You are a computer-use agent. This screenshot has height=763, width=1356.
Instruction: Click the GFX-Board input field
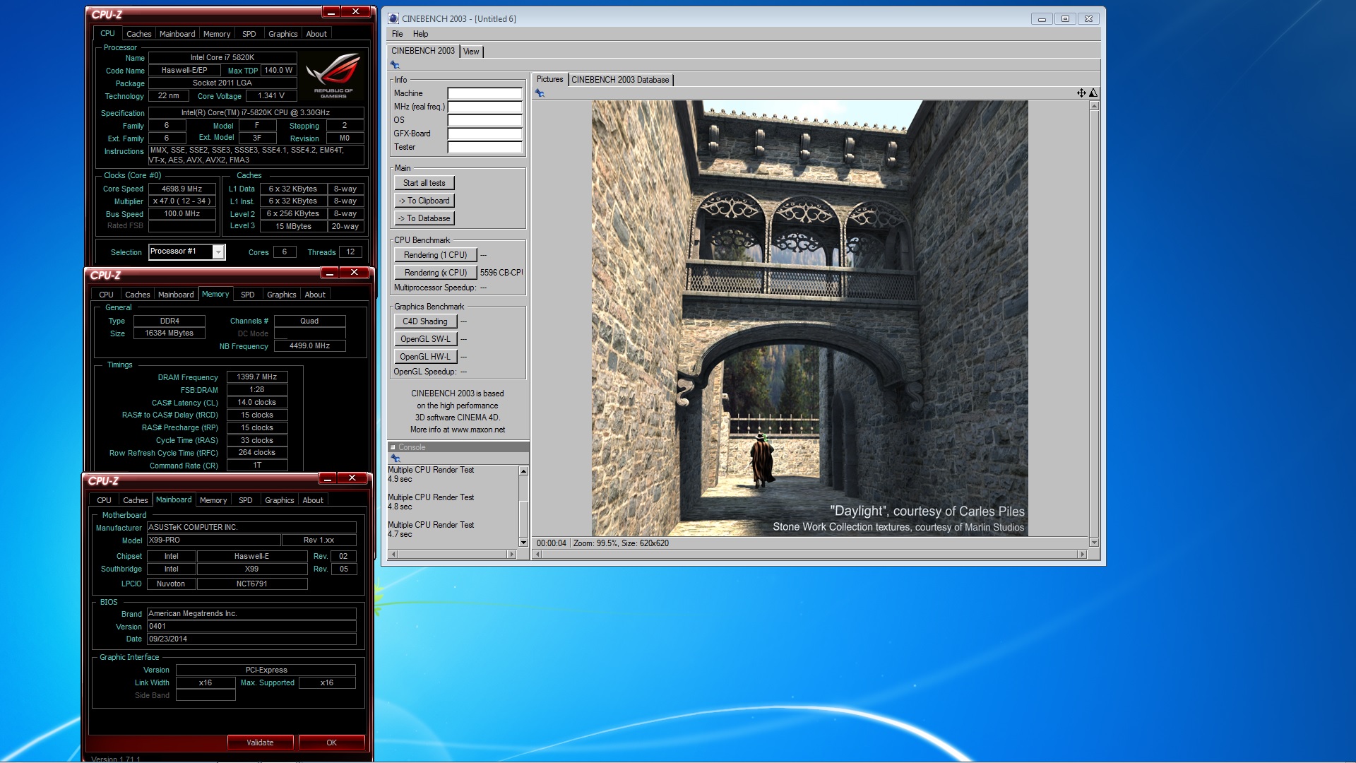[485, 134]
